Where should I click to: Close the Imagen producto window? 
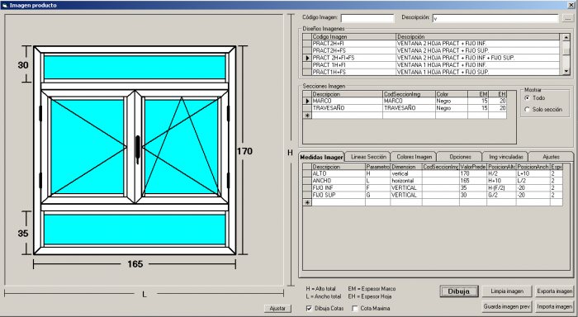(x=571, y=5)
